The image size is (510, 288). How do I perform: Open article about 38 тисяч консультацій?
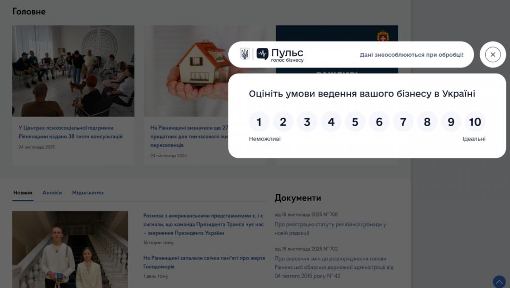(71, 132)
